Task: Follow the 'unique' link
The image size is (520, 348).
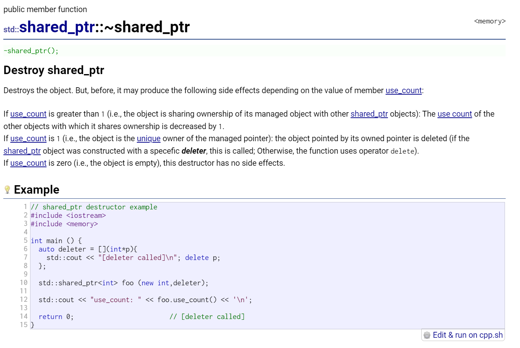Action: pyautogui.click(x=149, y=139)
